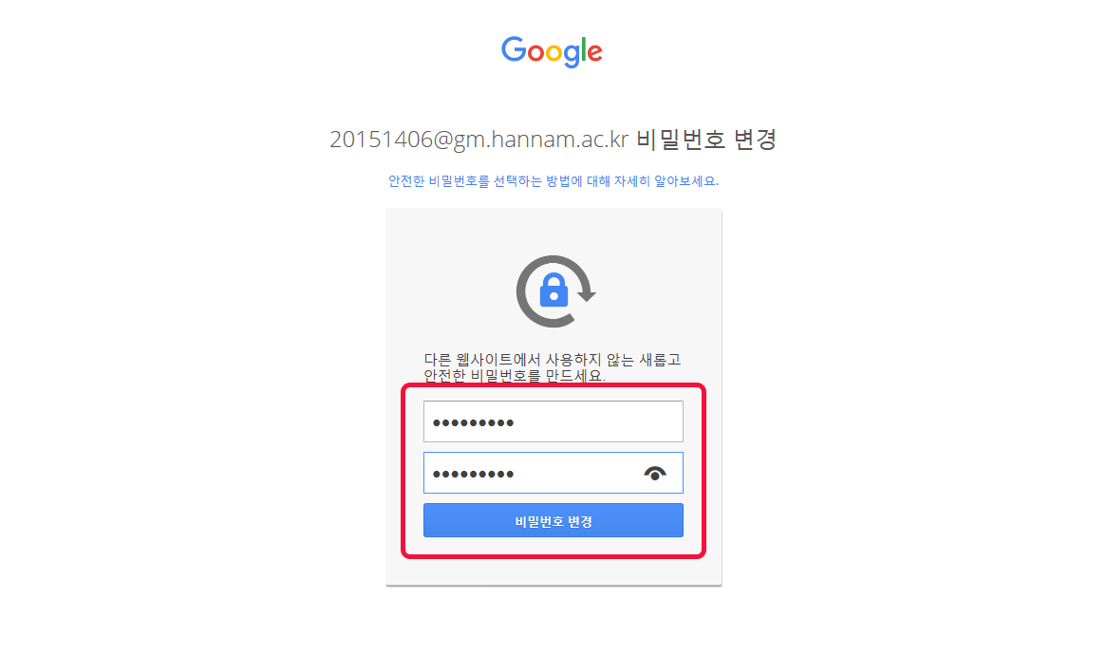This screenshot has height=655, width=1107.
Task: Toggle password visibility with the eye icon
Action: tap(655, 474)
